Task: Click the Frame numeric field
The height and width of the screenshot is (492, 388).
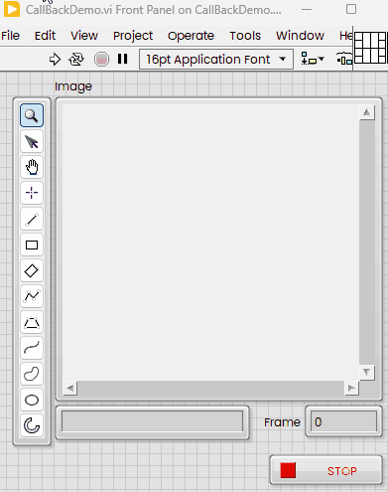Action: [343, 421]
